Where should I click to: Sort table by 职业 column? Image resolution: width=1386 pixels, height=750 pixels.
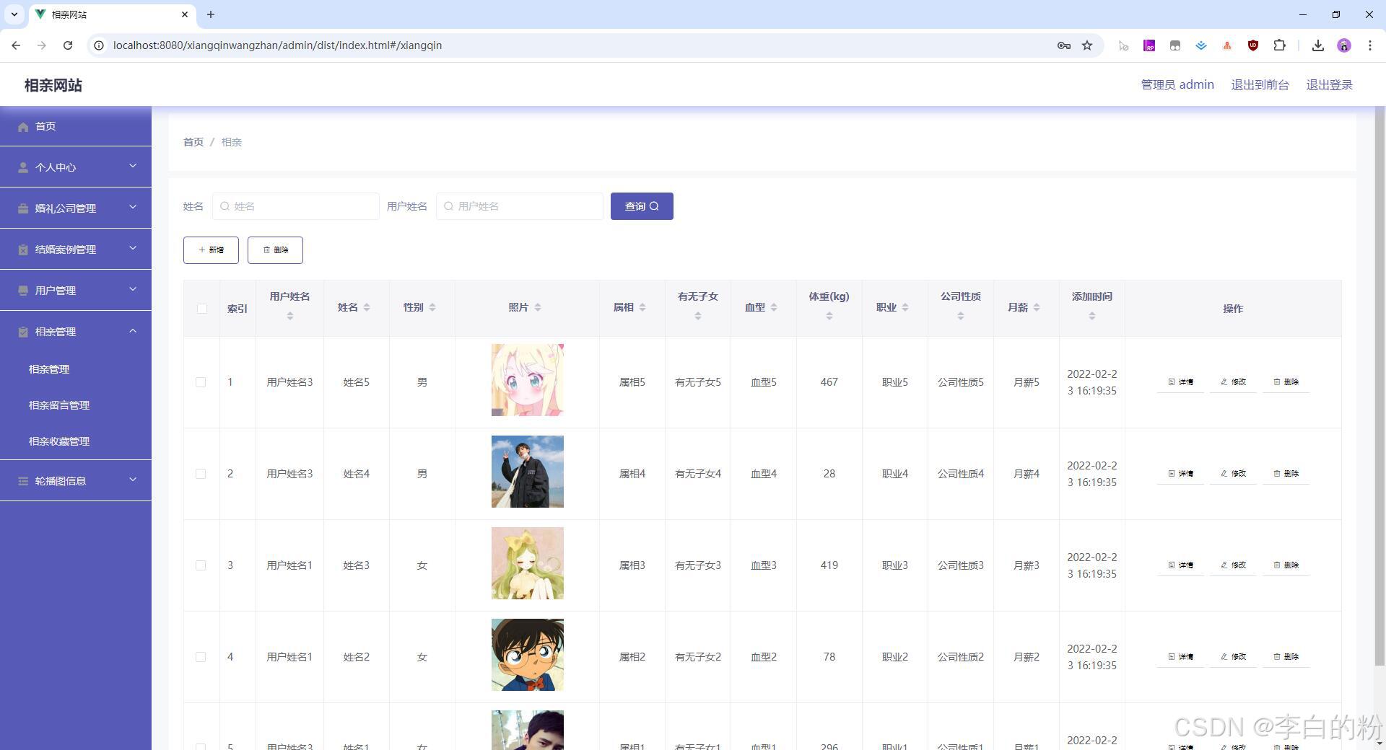click(x=905, y=308)
